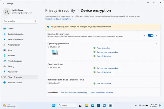Click the Pause protection link
The image size is (164, 109).
[104, 48]
